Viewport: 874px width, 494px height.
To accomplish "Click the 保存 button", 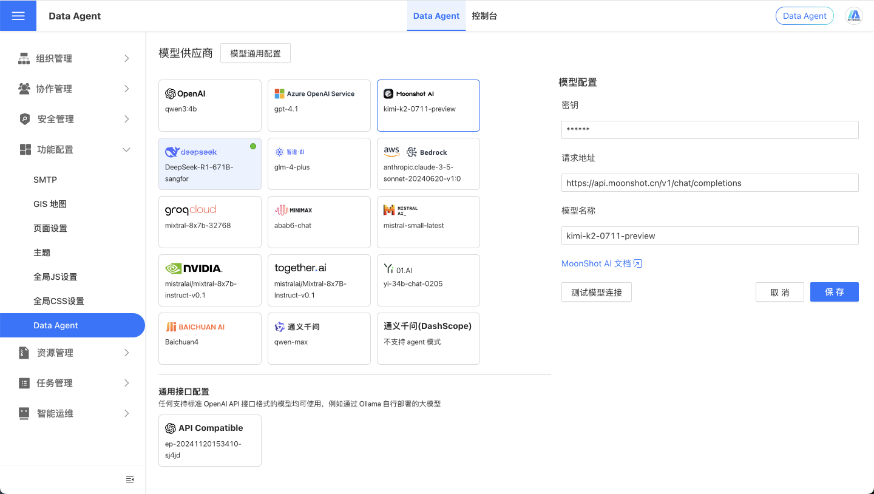I will coord(834,292).
